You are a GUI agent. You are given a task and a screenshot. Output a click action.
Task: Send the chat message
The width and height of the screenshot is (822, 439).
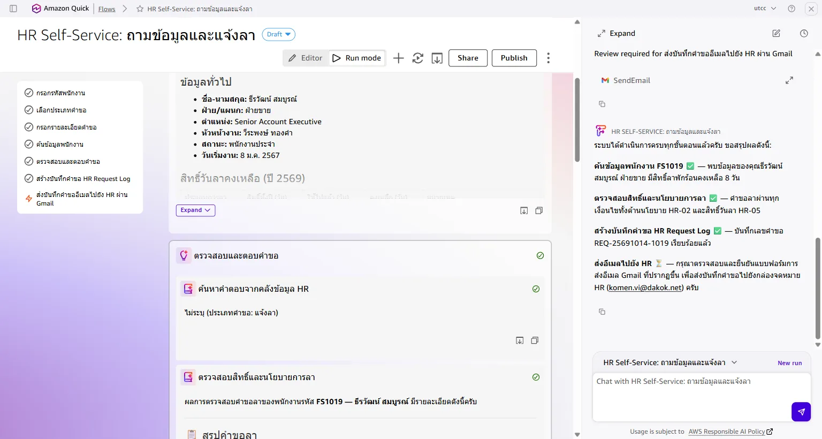point(801,412)
